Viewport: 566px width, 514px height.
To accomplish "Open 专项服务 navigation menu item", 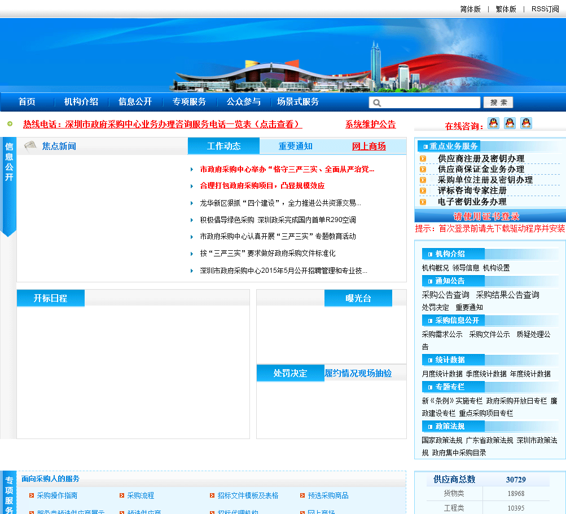I will pos(190,101).
